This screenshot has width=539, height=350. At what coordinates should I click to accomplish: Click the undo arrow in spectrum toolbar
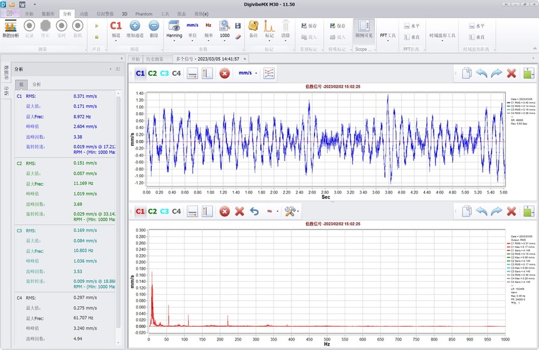[255, 212]
